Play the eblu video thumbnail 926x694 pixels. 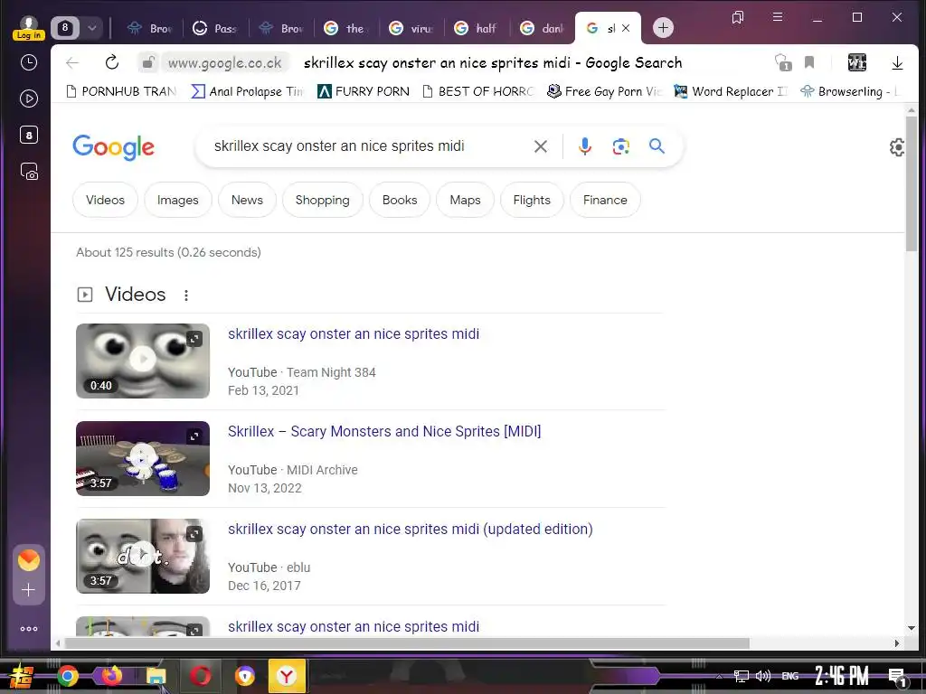[x=143, y=556]
